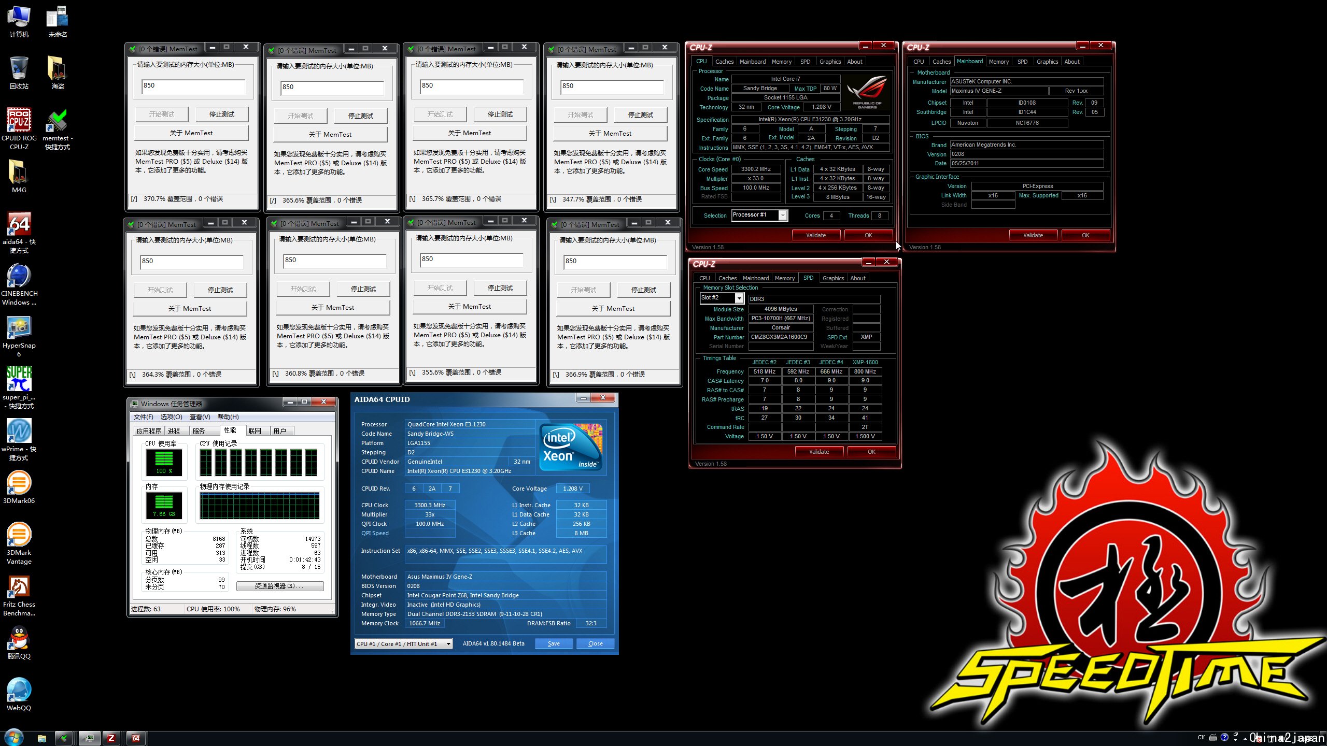
Task: Show hidden tray icons arrow
Action: 1245,739
